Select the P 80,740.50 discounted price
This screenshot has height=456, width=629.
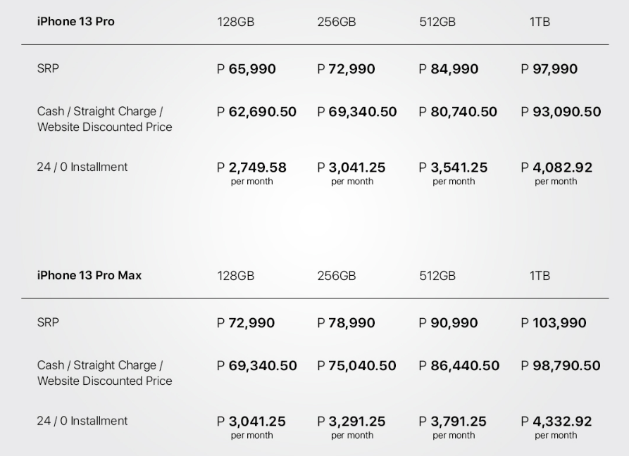click(458, 112)
